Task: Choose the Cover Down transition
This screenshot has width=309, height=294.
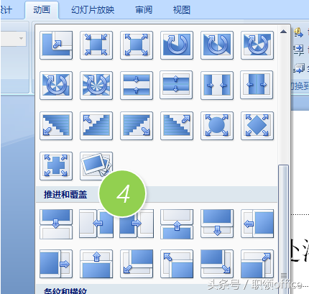Action: coord(217,224)
